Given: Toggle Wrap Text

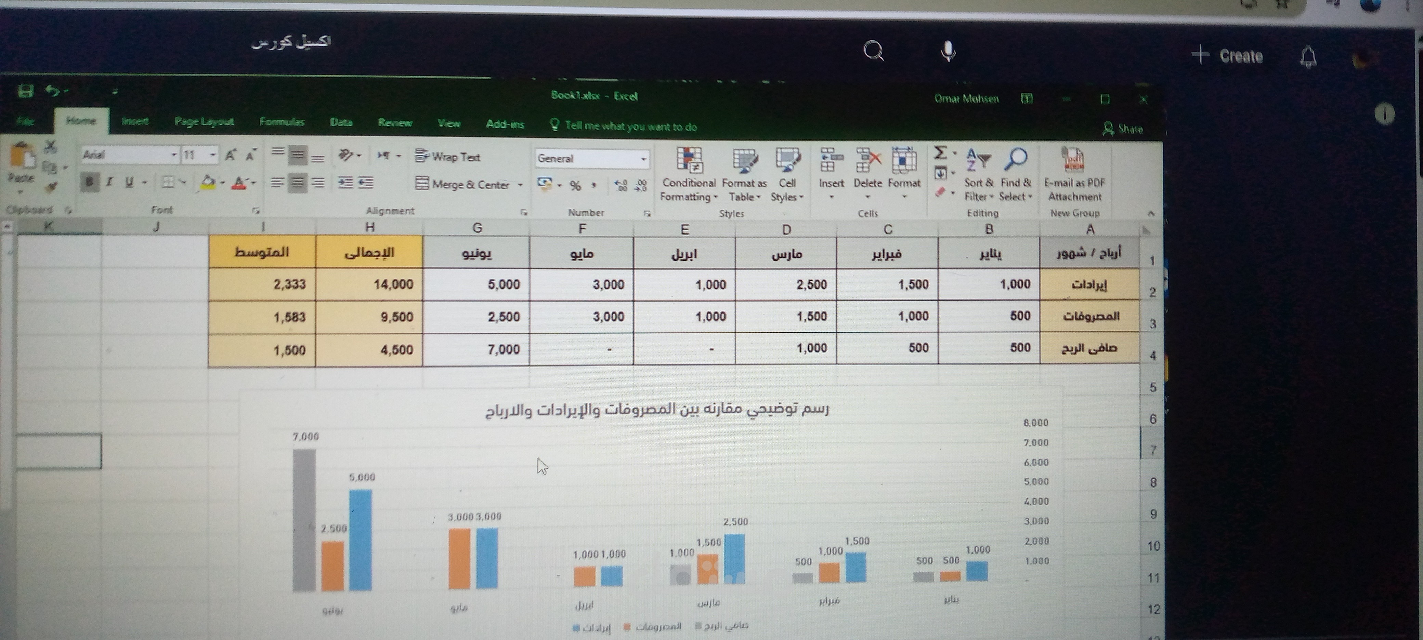Looking at the screenshot, I should coord(447,157).
